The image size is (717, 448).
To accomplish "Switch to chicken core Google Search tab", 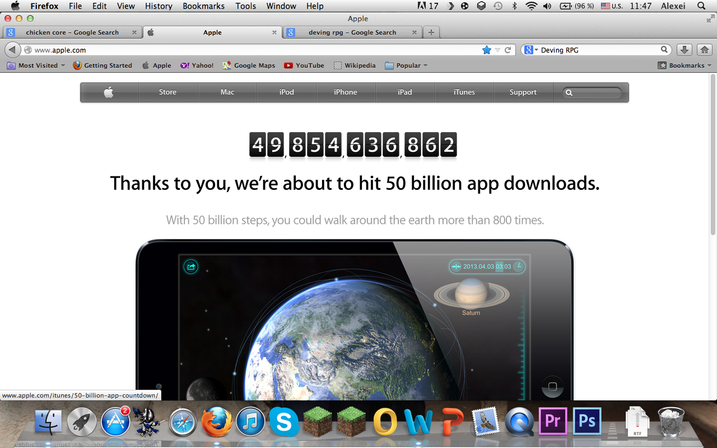I will [72, 32].
